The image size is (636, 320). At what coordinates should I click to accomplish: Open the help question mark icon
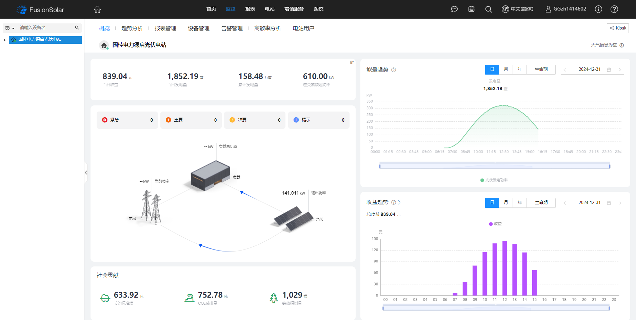[x=614, y=9]
